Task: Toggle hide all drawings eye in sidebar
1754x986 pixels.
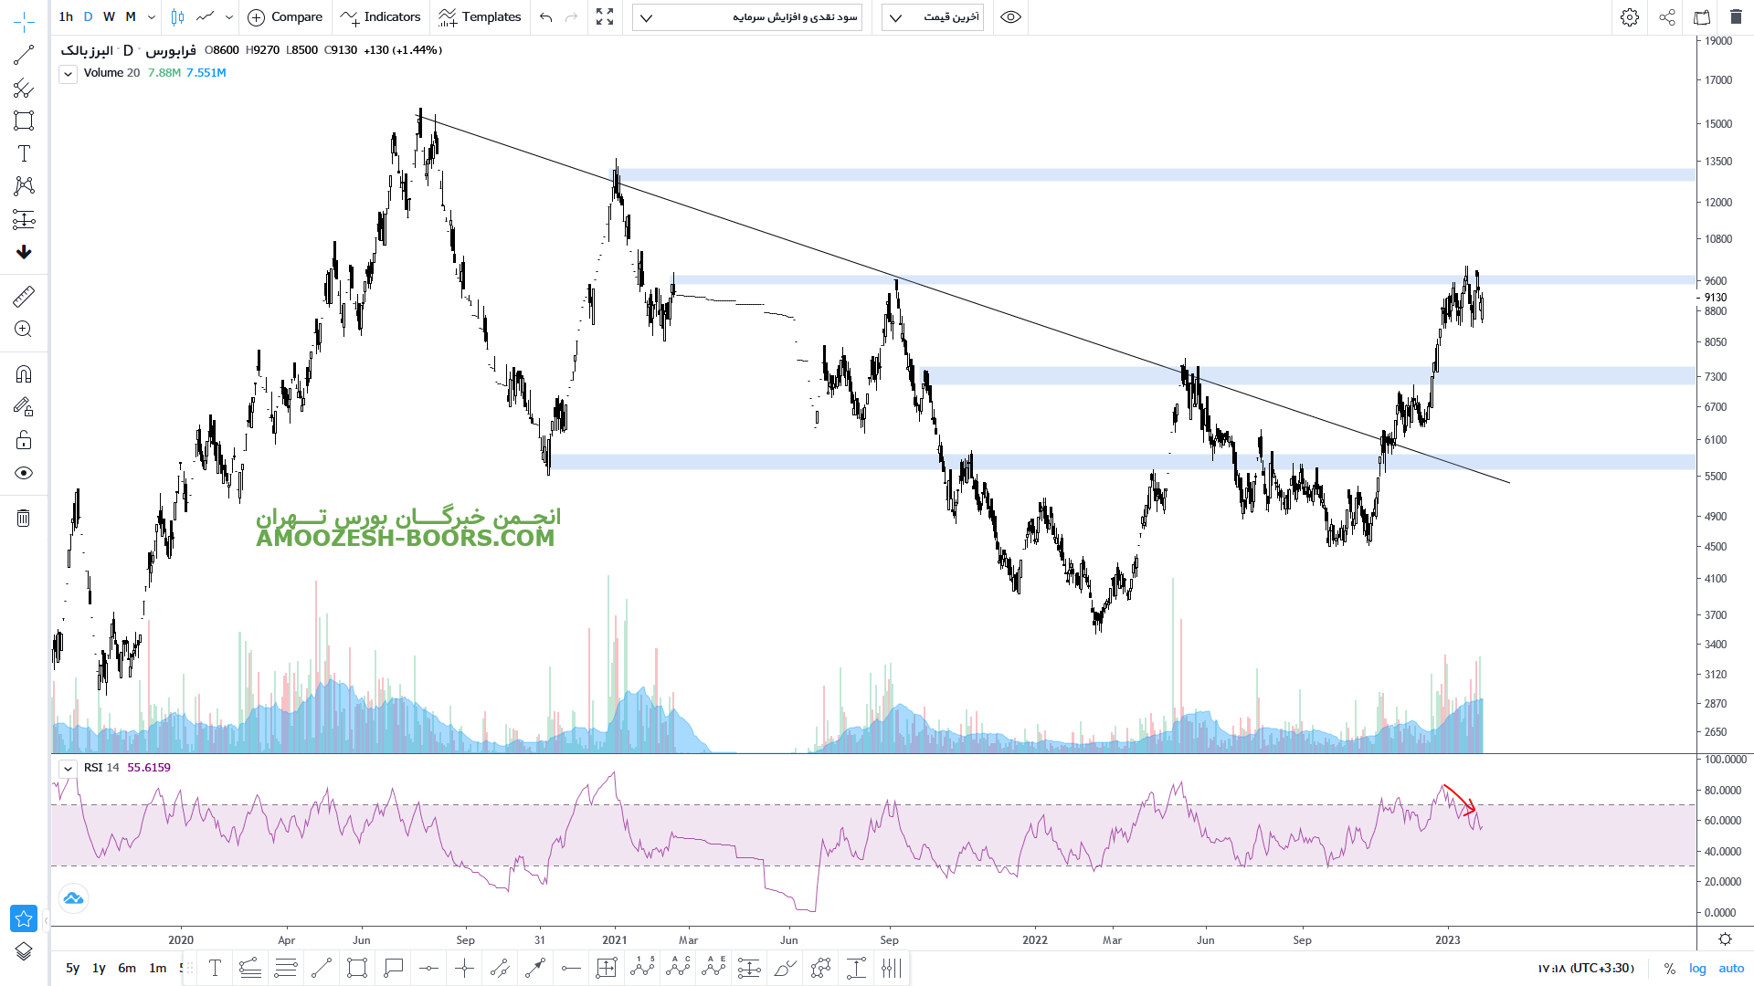Action: pyautogui.click(x=24, y=473)
